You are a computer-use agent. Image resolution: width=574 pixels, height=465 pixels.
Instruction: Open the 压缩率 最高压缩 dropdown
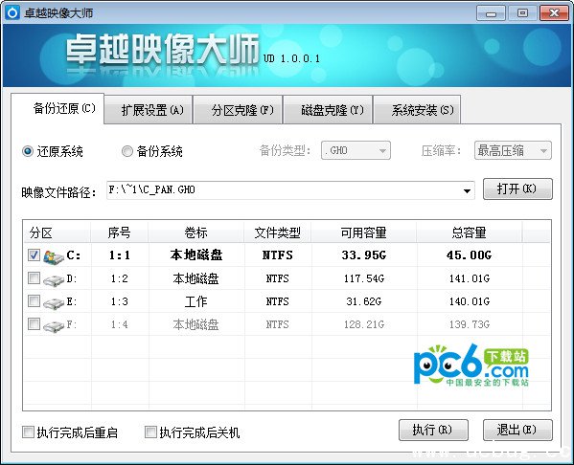(x=513, y=150)
